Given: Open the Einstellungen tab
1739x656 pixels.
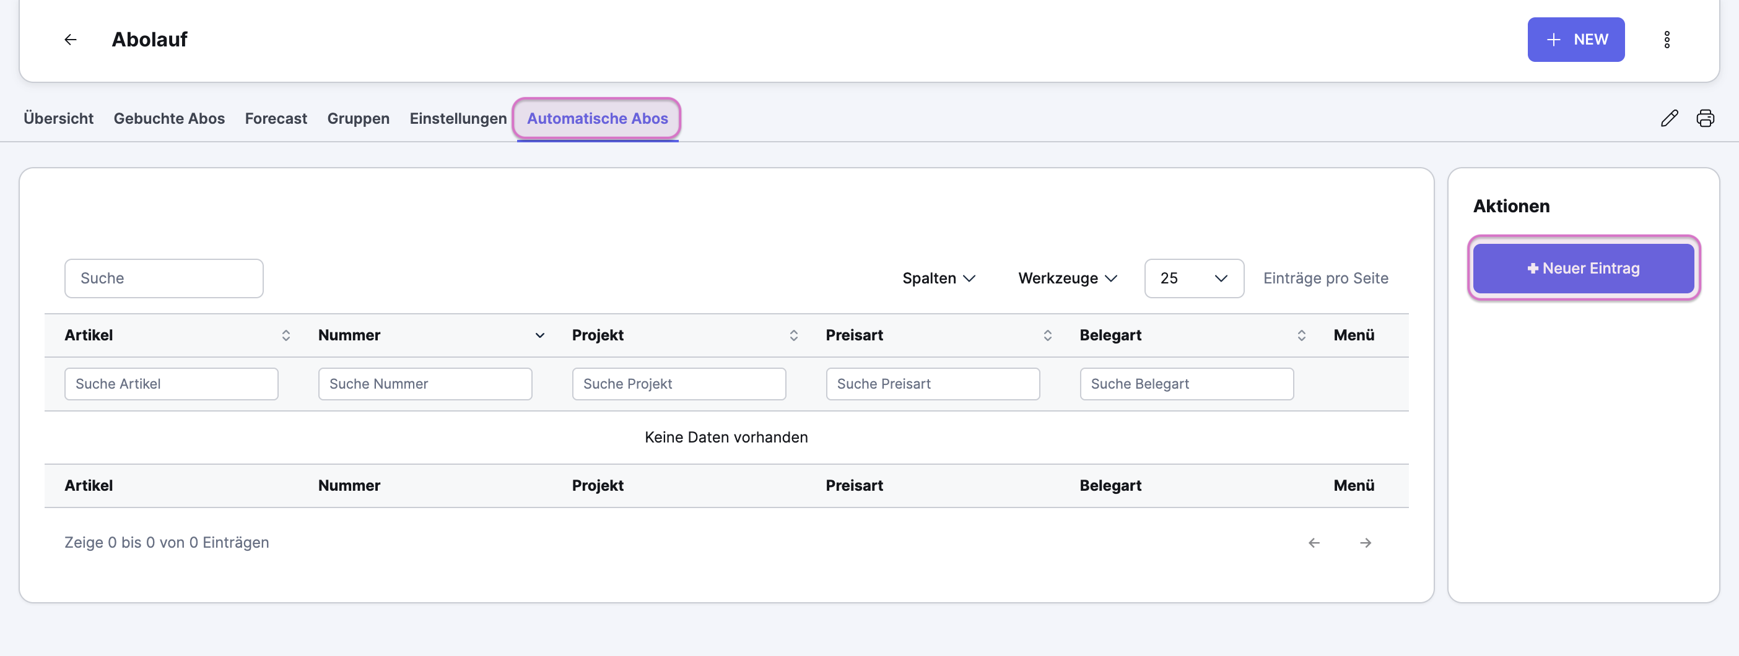Looking at the screenshot, I should pos(458,119).
